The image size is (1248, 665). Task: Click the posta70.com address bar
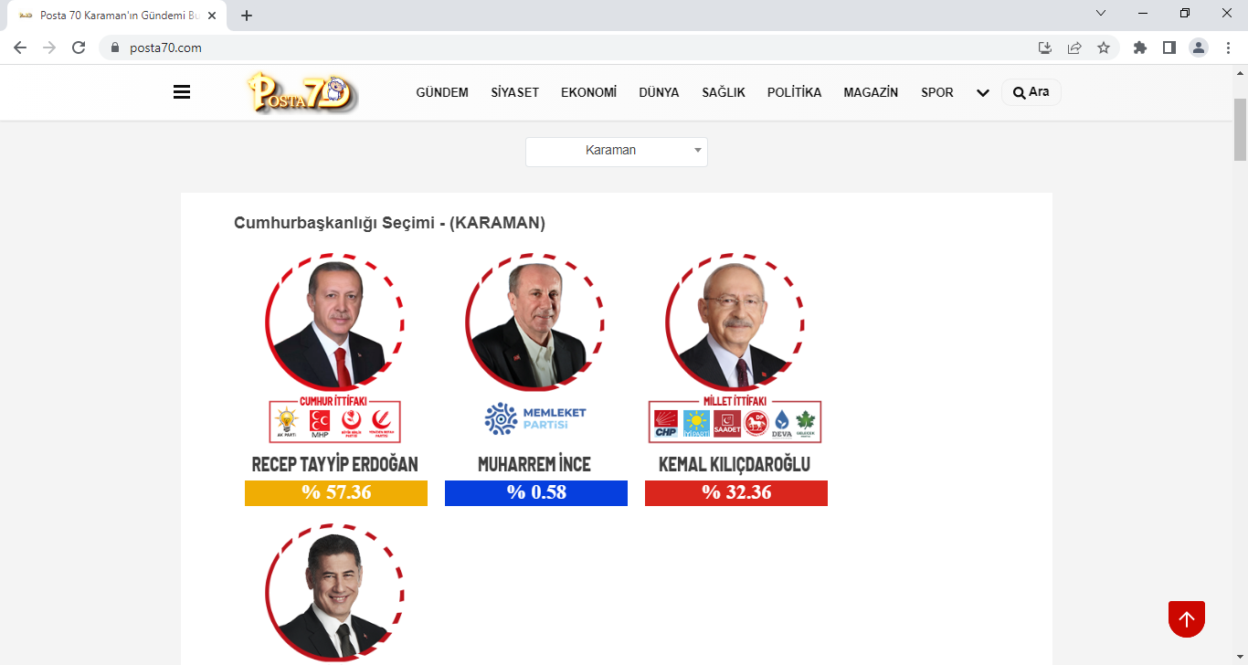pyautogui.click(x=566, y=47)
